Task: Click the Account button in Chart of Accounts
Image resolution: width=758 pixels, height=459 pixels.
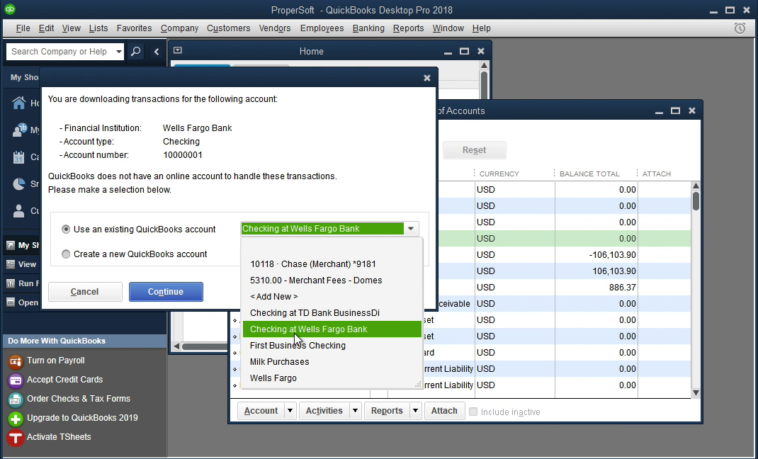Action: coord(261,411)
